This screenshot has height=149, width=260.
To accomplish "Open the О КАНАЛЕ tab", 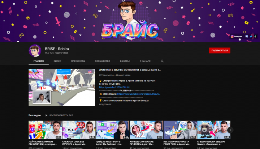I will click(x=145, y=61).
